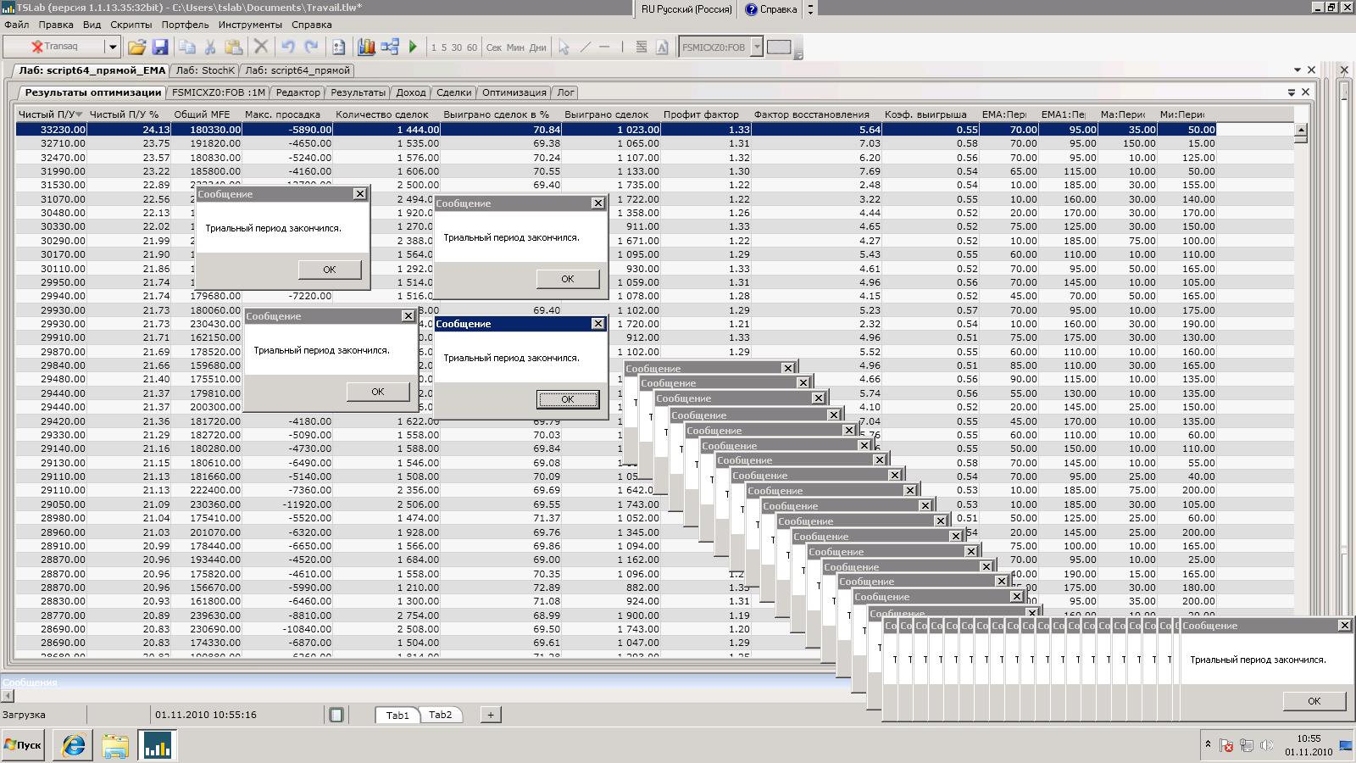
Task: Toggle the Дни timeframe button
Action: 537,47
